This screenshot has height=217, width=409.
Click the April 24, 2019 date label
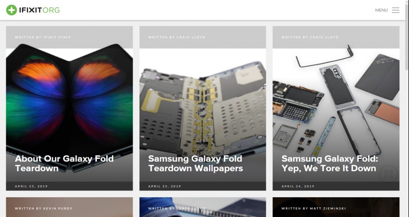click(x=298, y=186)
